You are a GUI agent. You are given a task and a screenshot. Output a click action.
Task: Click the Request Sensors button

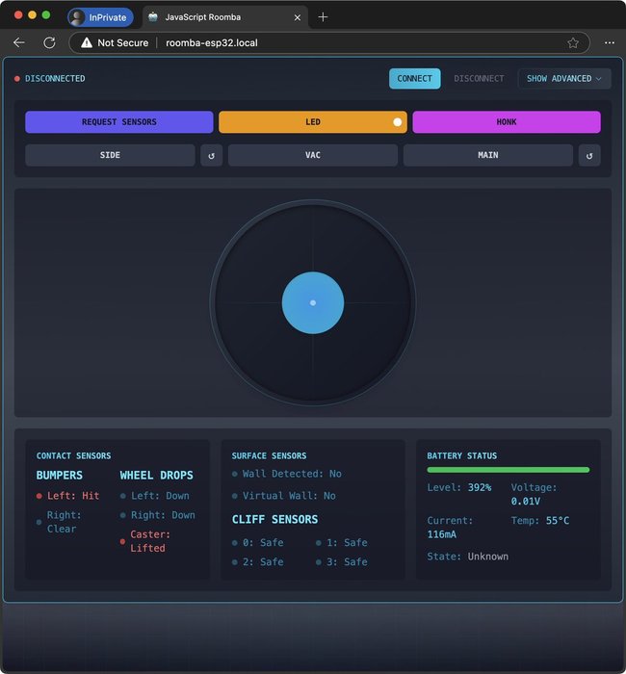(x=118, y=122)
